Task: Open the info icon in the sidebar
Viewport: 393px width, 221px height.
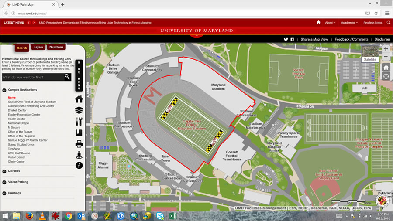Action: pyautogui.click(x=79, y=165)
